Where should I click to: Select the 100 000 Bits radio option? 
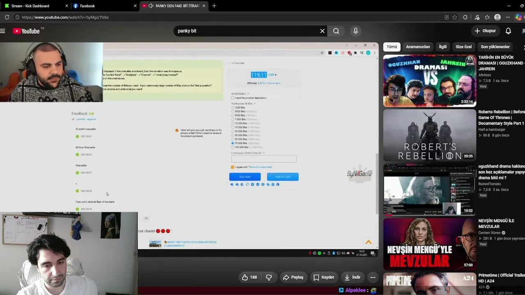coord(233,147)
